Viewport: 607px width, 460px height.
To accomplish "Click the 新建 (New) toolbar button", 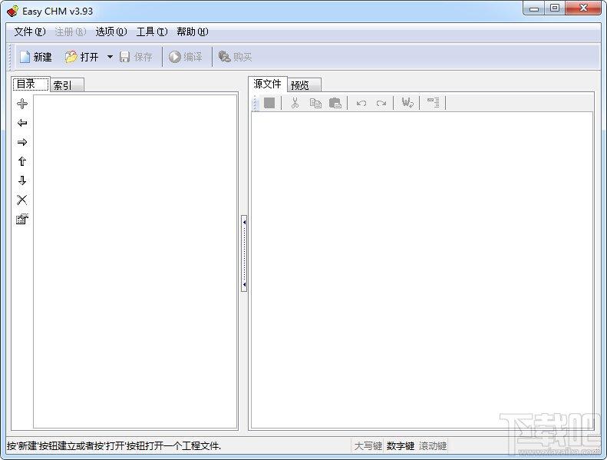I will pos(35,57).
